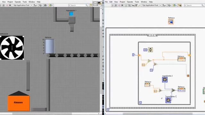
Task: Select the 10 blue constant
Action: point(151,70)
